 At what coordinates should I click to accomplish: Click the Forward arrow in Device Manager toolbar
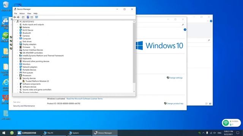[18, 17]
